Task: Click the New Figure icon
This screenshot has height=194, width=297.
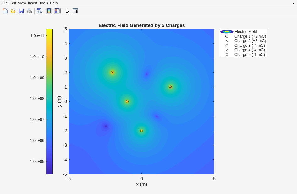Action: coord(5,11)
